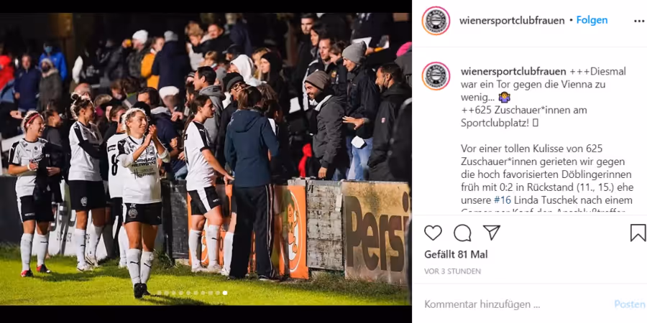Go to the fifth carousel indicator dot

click(188, 293)
